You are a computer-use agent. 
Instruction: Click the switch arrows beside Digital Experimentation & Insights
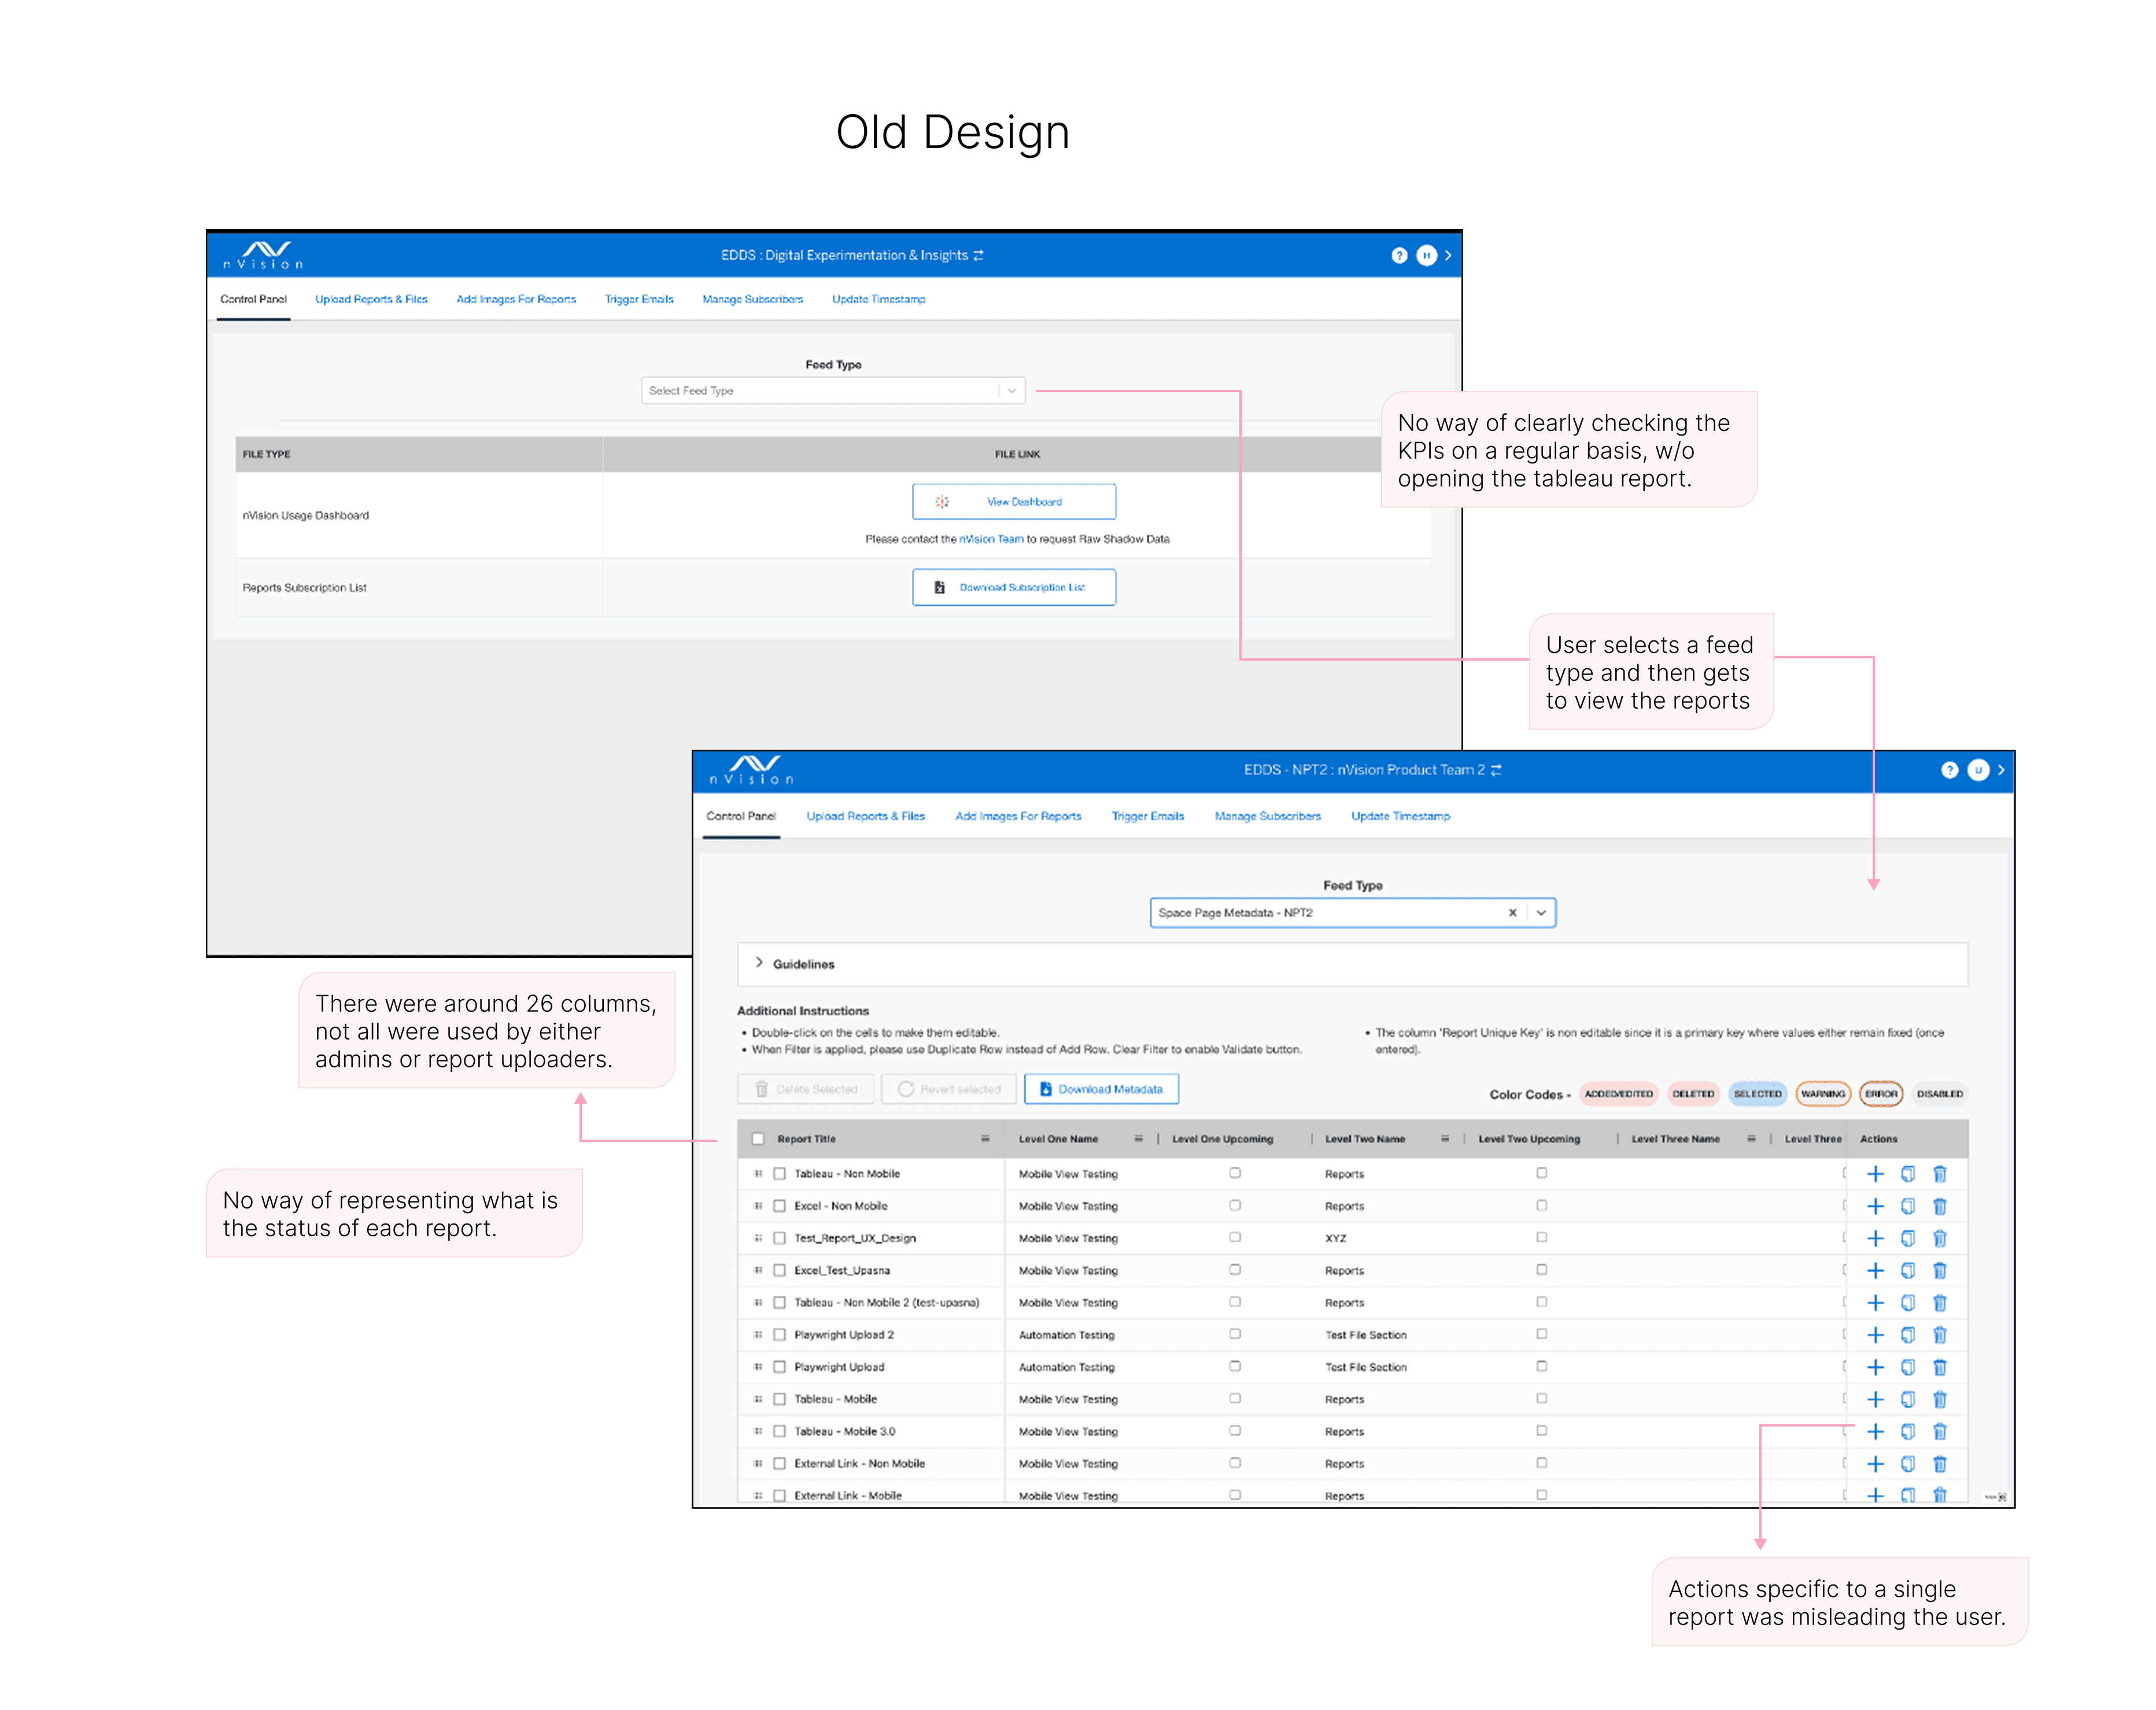pyautogui.click(x=978, y=256)
